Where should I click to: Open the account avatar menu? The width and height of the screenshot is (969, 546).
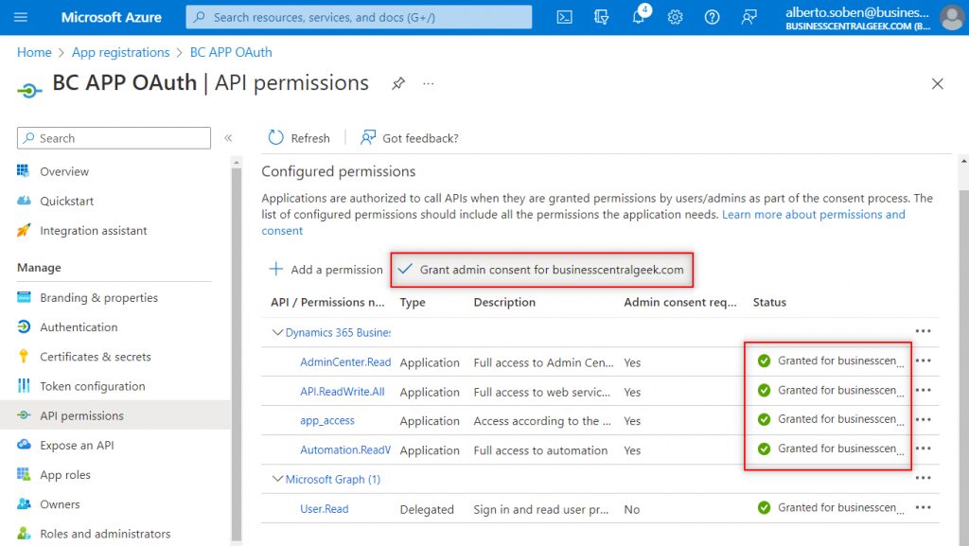(952, 17)
